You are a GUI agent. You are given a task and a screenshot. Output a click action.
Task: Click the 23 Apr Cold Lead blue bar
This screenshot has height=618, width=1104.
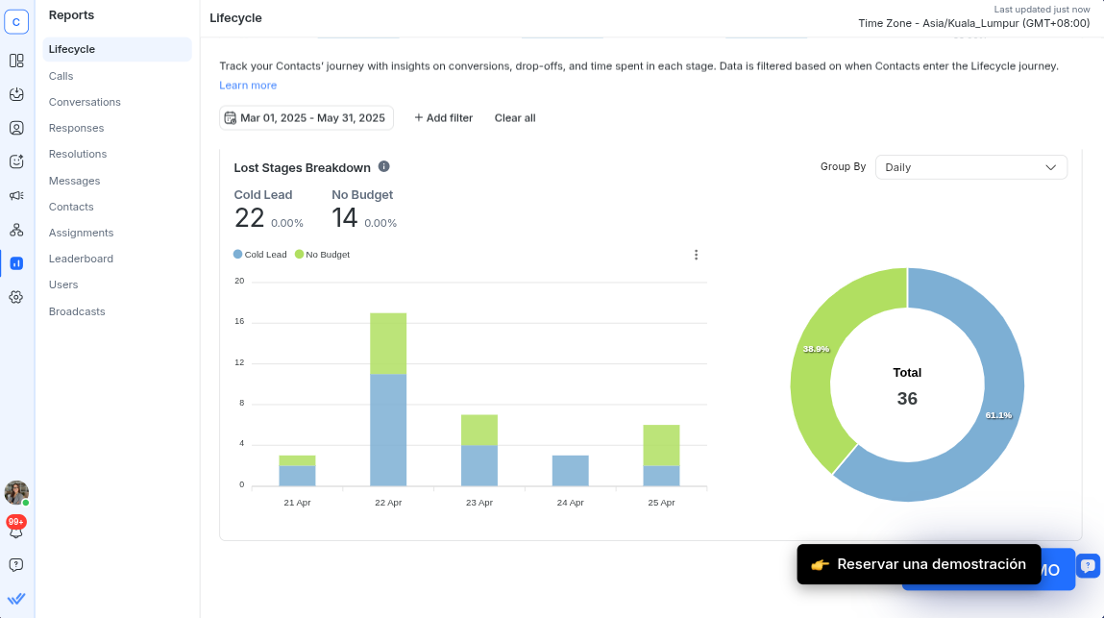pos(479,465)
